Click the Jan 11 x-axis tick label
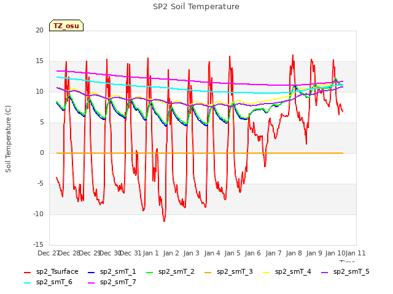Viewport: 393px width, 294px height. (356, 253)
